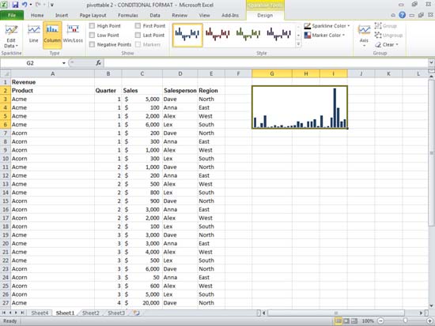Open the Review ribbon tab
This screenshot has height=326, width=435.
pyautogui.click(x=180, y=15)
